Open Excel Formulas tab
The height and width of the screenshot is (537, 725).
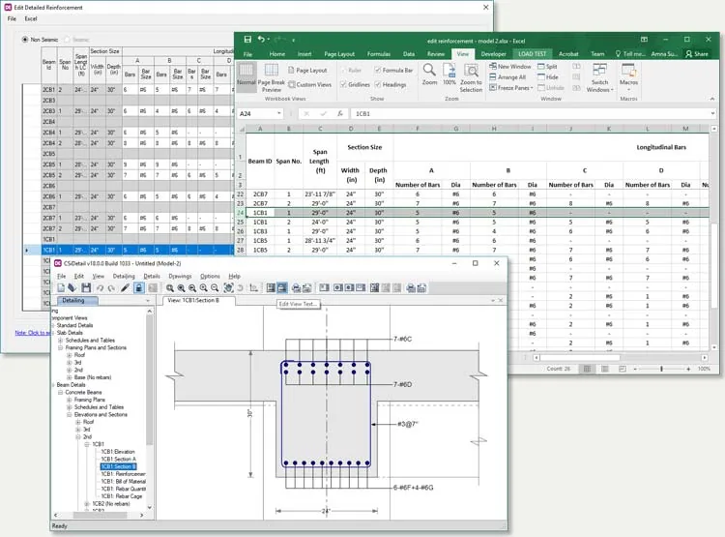coord(379,54)
